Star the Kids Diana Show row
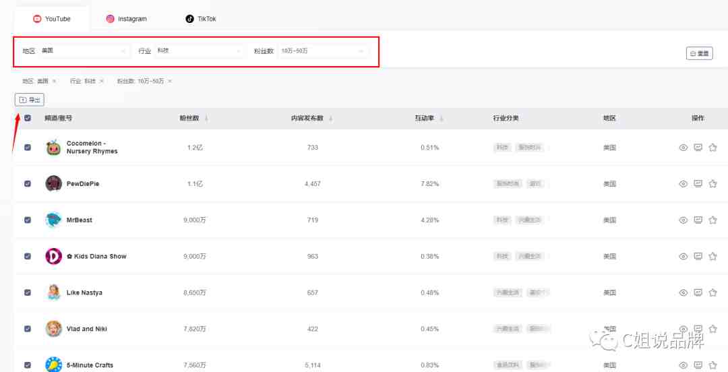 pyautogui.click(x=712, y=256)
